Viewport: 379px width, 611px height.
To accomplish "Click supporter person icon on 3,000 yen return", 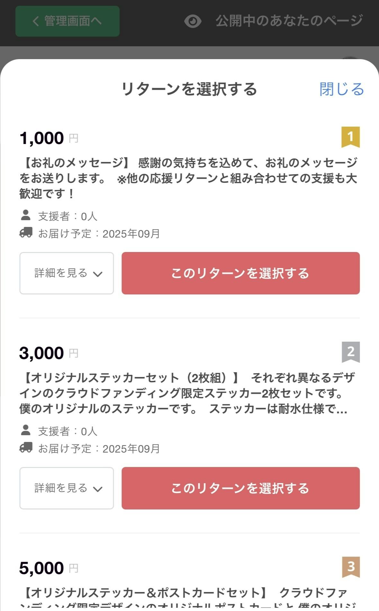I will click(26, 430).
